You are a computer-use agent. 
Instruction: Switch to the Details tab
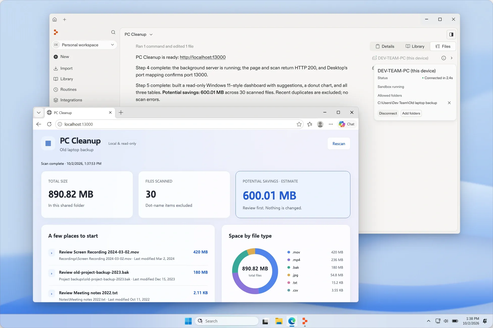pos(385,46)
